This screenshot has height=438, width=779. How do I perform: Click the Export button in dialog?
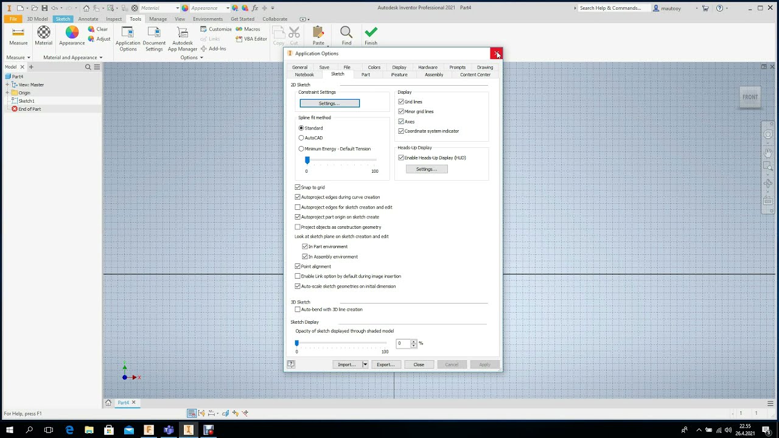(385, 364)
